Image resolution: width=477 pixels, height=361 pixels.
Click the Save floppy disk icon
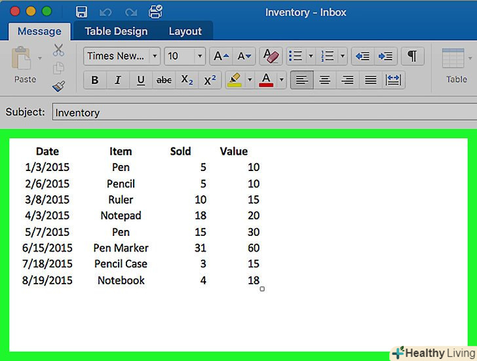tap(81, 12)
